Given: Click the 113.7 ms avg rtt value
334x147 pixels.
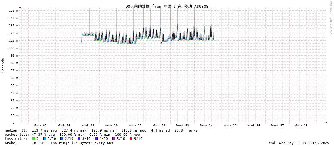Looking at the screenshot, I should coord(45,130).
